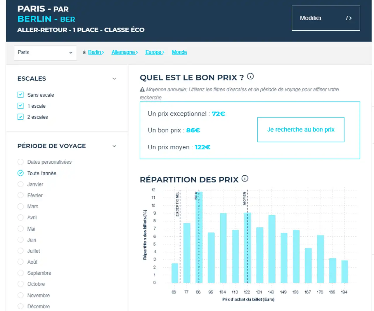The width and height of the screenshot is (374, 311).
Task: Select the 'Août' radio button
Action: (x=20, y=262)
